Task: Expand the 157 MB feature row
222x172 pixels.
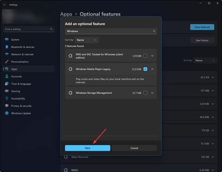Action: point(213,91)
